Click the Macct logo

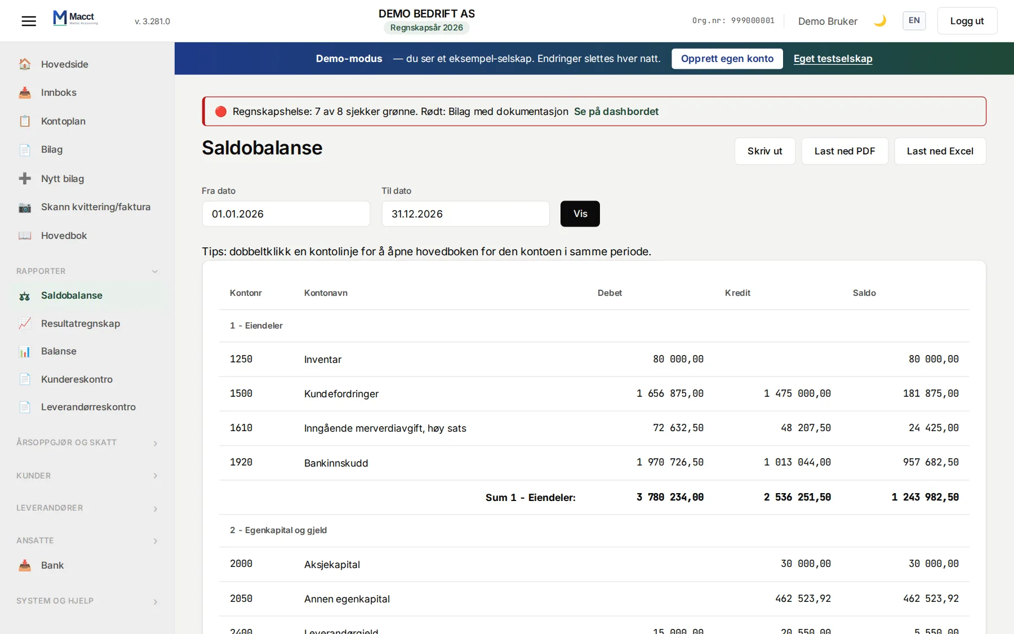click(x=76, y=19)
